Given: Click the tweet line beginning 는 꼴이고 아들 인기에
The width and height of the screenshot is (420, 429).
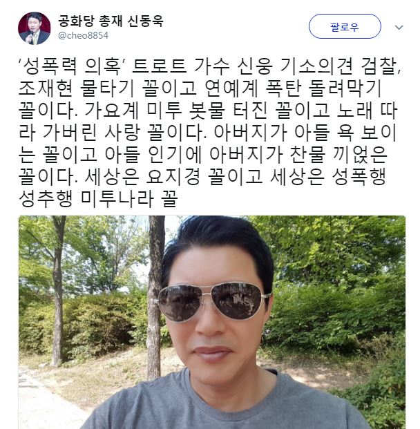Looking at the screenshot, I should tap(203, 155).
